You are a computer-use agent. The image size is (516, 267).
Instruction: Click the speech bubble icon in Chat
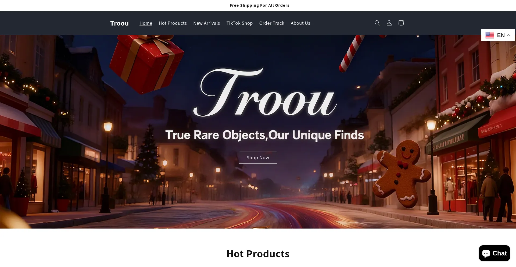pos(486,253)
